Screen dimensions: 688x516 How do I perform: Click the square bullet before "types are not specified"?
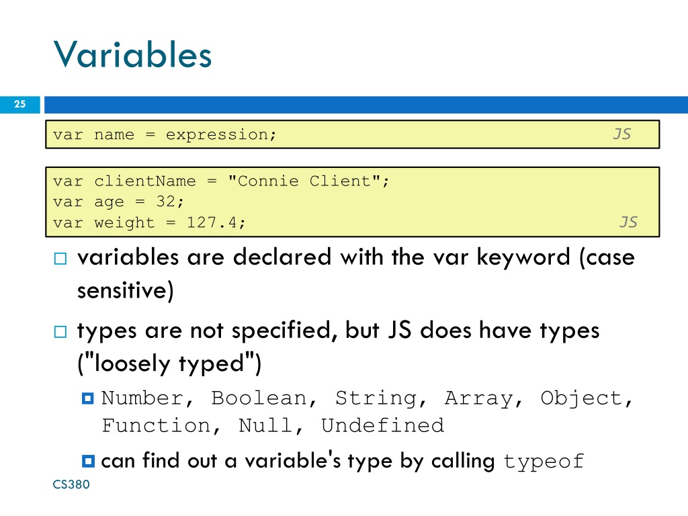pos(60,332)
